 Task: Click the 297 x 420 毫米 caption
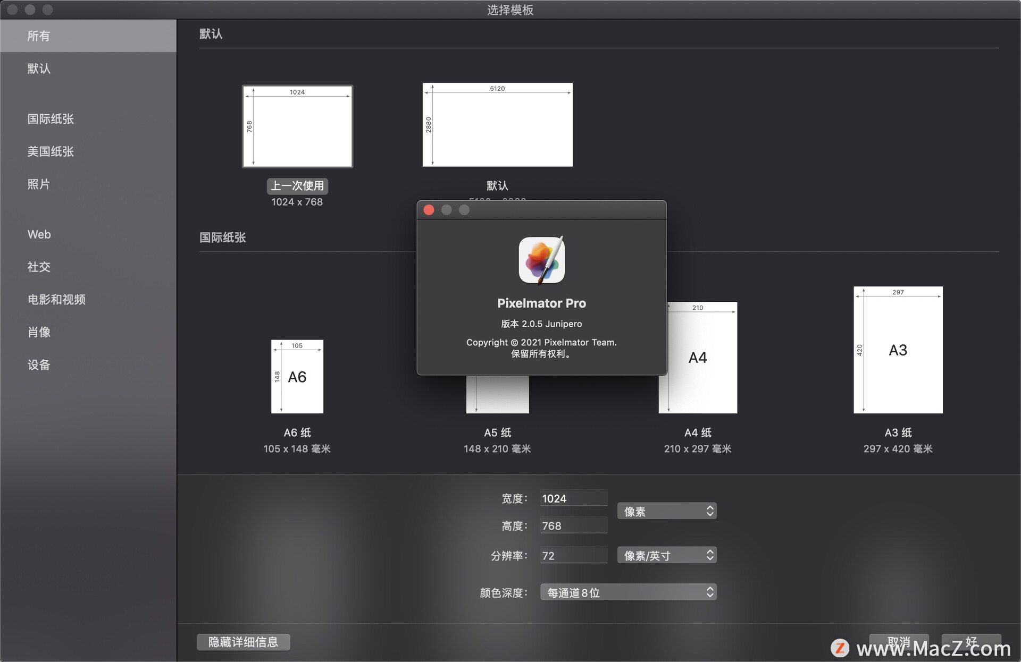[898, 449]
